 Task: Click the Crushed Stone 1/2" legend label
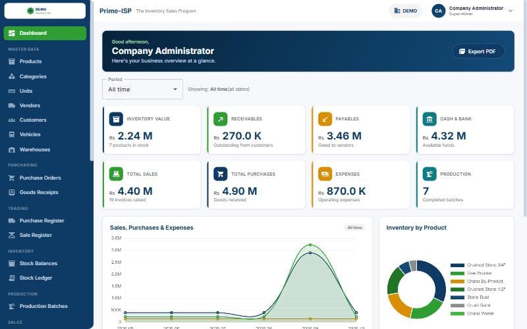486,290
